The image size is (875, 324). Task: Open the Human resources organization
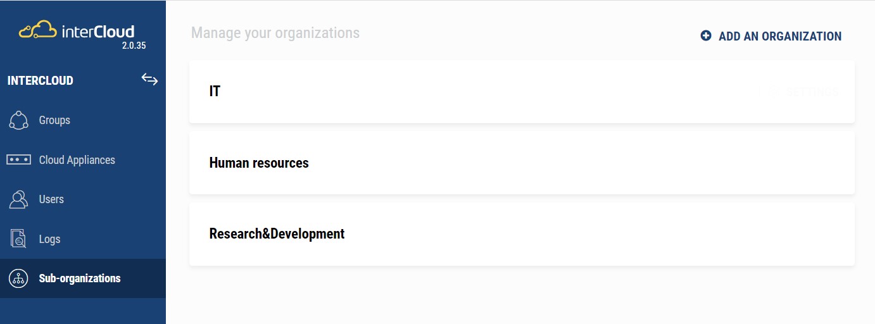[259, 163]
